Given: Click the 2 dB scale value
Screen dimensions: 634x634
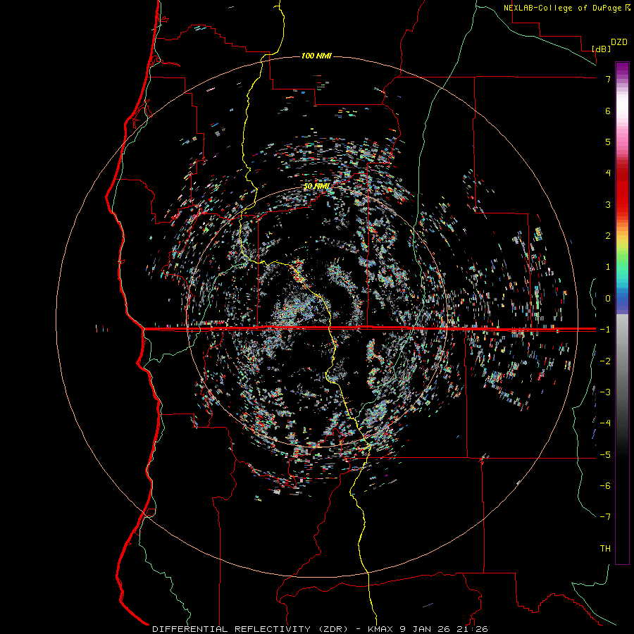Looking at the screenshot, I should (608, 236).
